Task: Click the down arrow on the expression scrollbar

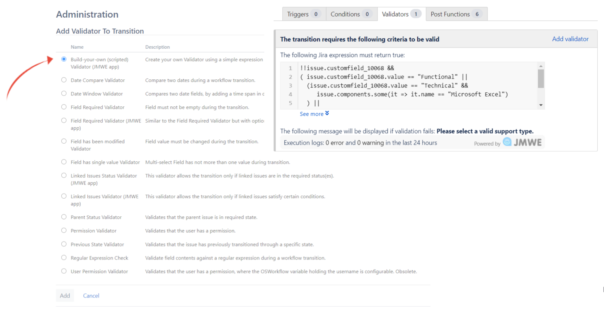Action: click(542, 105)
